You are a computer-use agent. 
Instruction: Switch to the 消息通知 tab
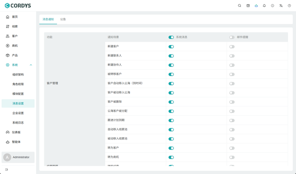(48, 19)
